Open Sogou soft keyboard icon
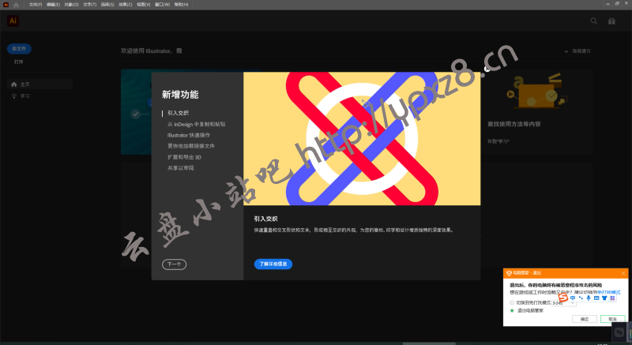Image resolution: width=632 pixels, height=345 pixels. click(596, 298)
